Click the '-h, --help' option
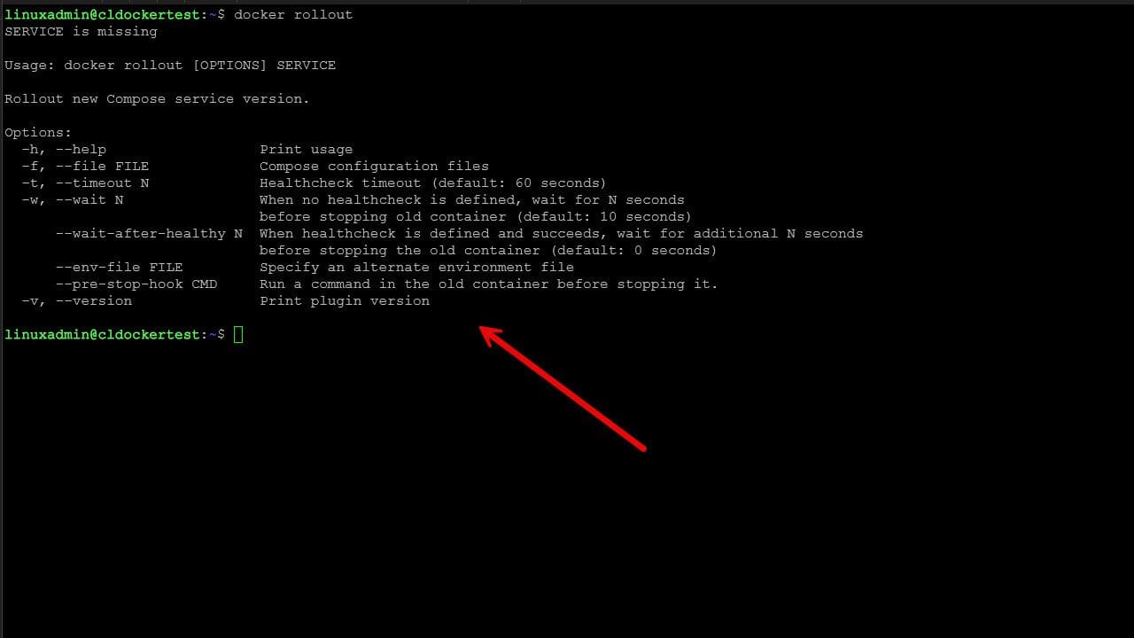This screenshot has height=638, width=1134. [x=64, y=149]
